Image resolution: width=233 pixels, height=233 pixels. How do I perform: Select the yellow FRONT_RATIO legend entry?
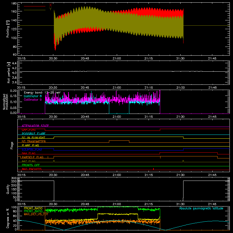(33, 208)
